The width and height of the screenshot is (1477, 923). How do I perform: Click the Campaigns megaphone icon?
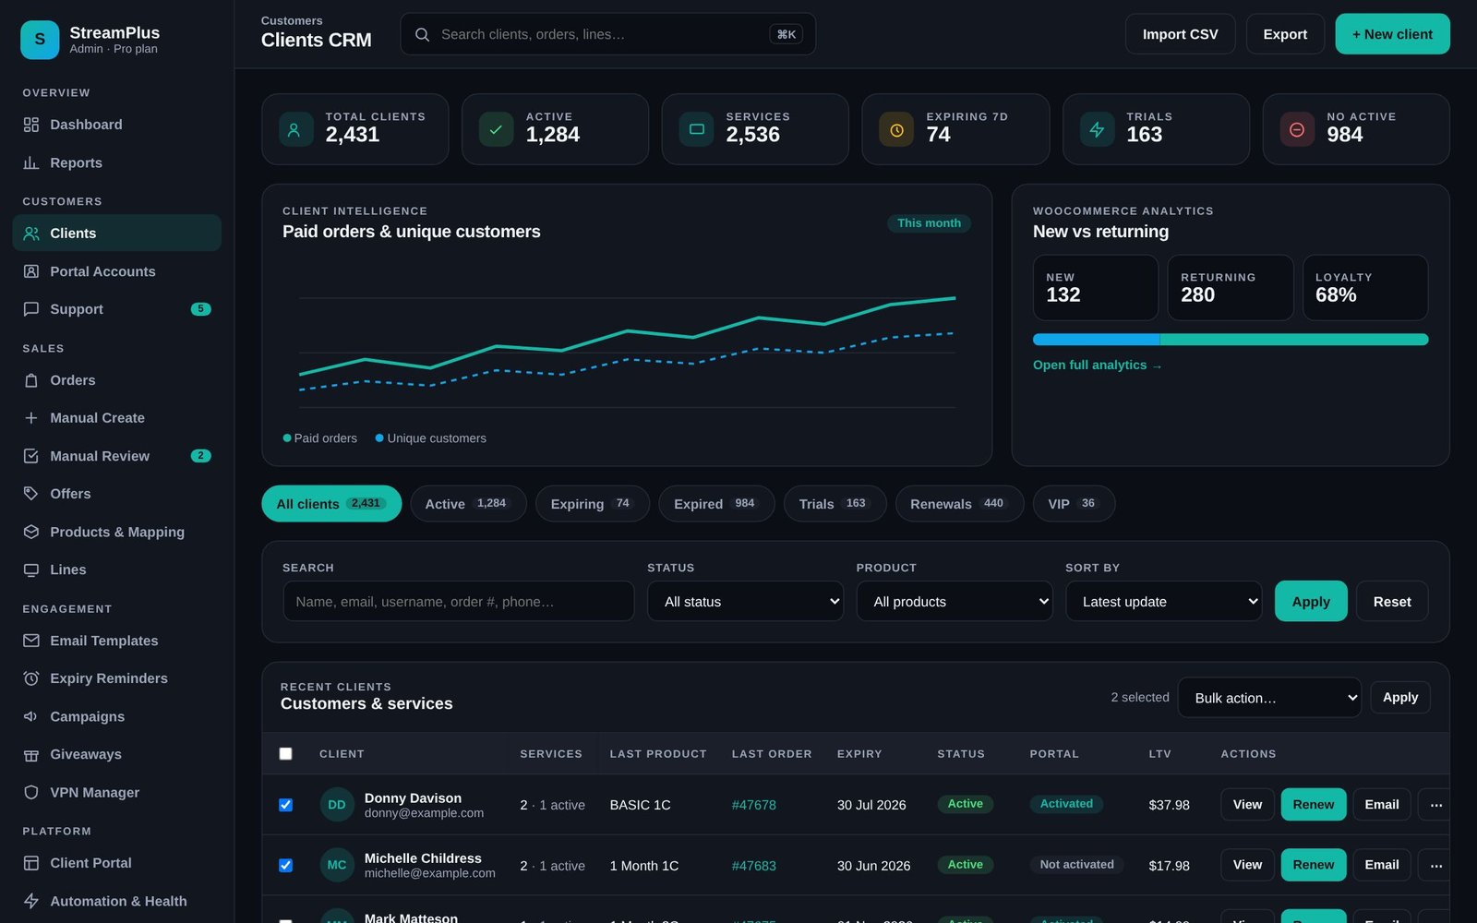[x=31, y=716]
